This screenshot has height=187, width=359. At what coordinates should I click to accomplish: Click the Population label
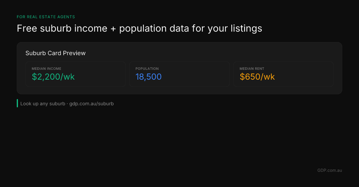tap(147, 69)
